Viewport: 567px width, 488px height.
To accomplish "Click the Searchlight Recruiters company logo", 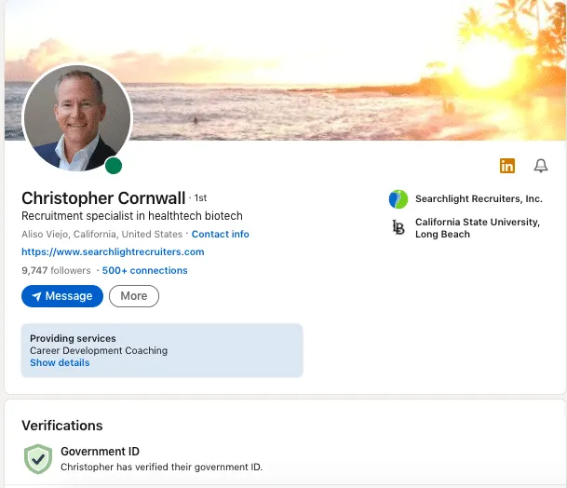I will coord(398,199).
